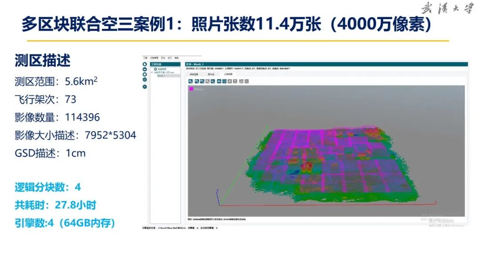
Task: Open the 工程 menu in the menu bar
Action: coord(145,58)
